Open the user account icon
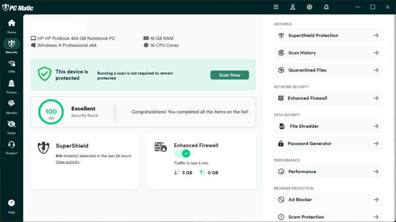Image resolution: width=396 pixels, height=222 pixels. 292,7
